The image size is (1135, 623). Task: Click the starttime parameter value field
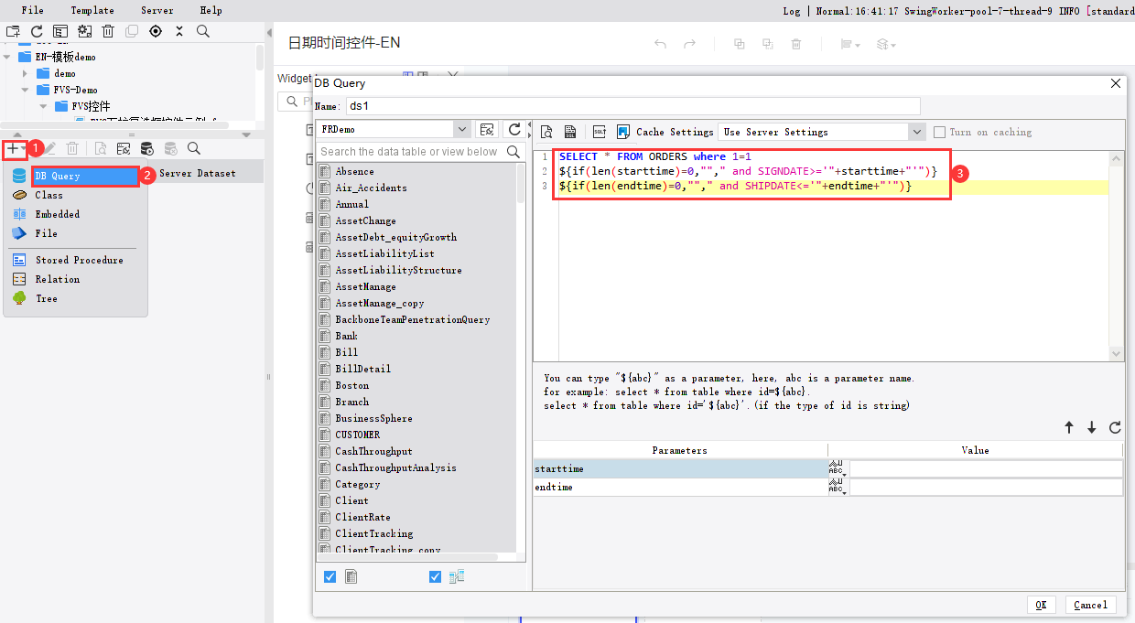coord(985,467)
